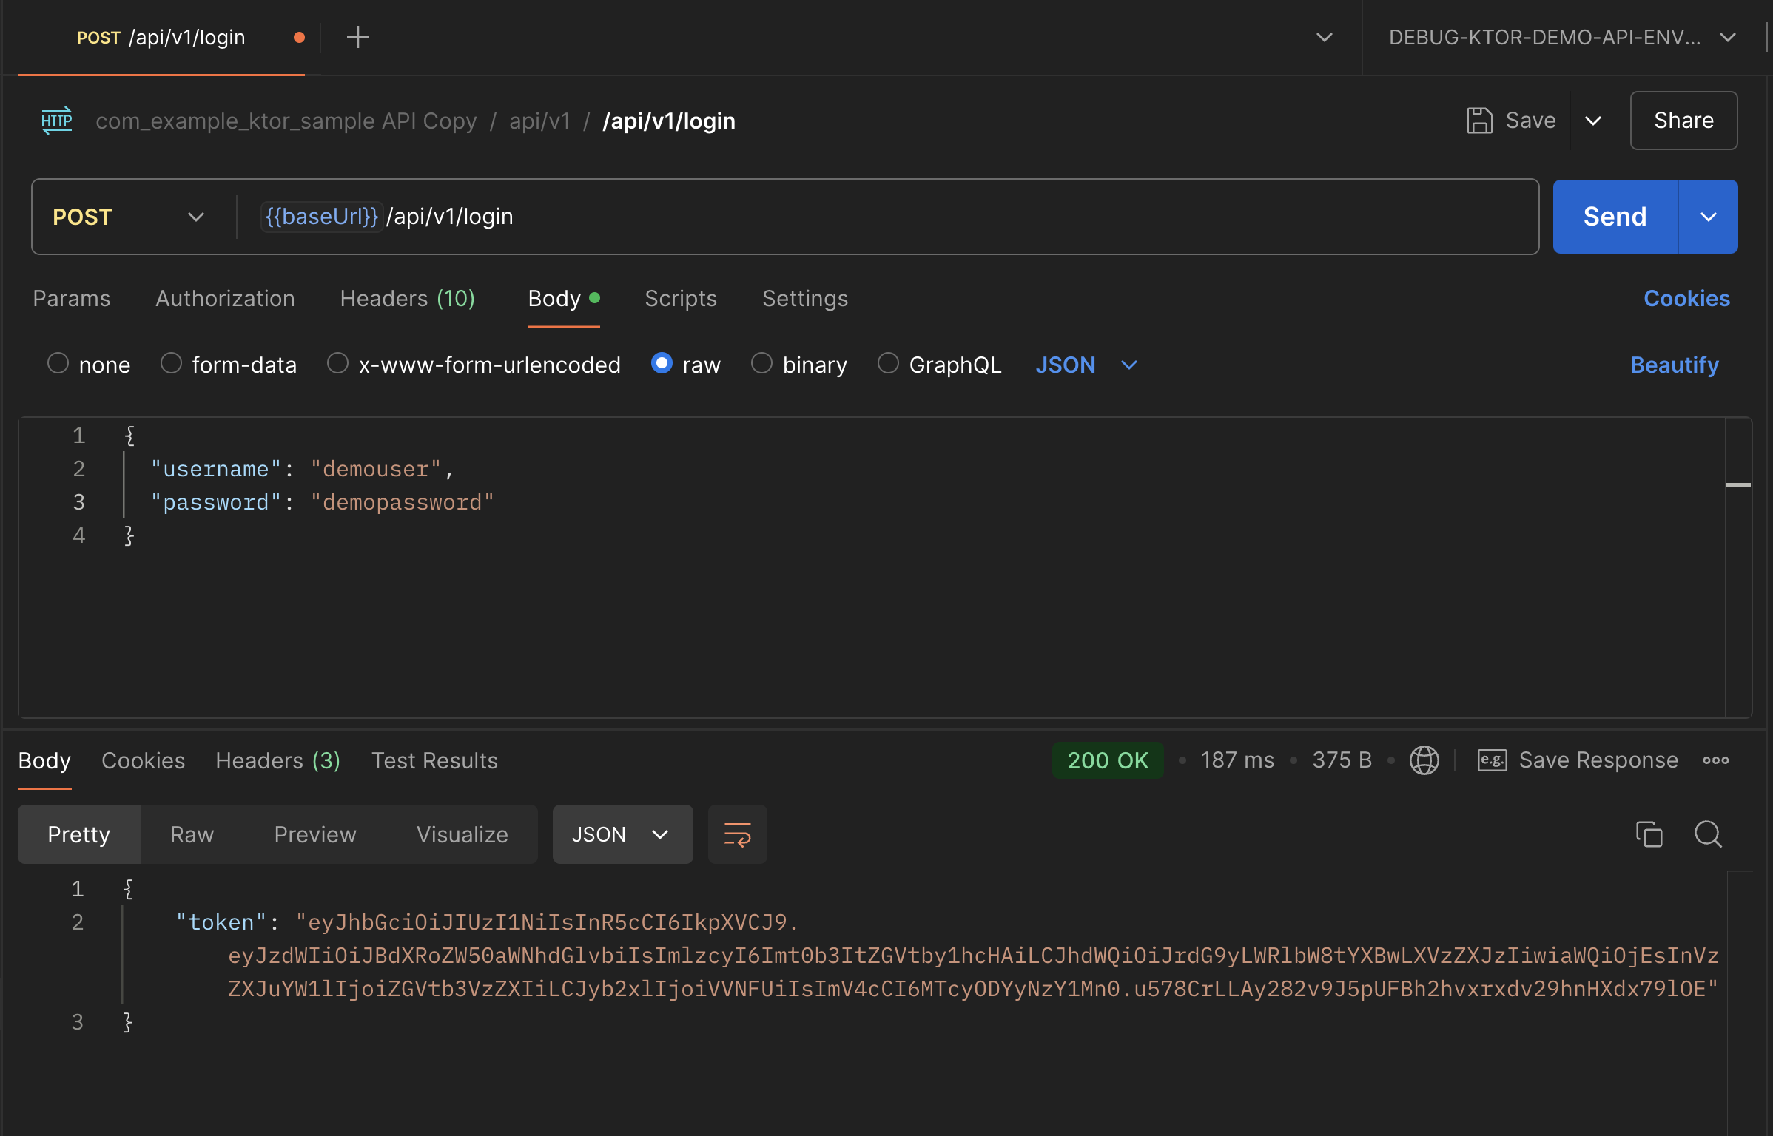Click into the request URL field

point(888,217)
